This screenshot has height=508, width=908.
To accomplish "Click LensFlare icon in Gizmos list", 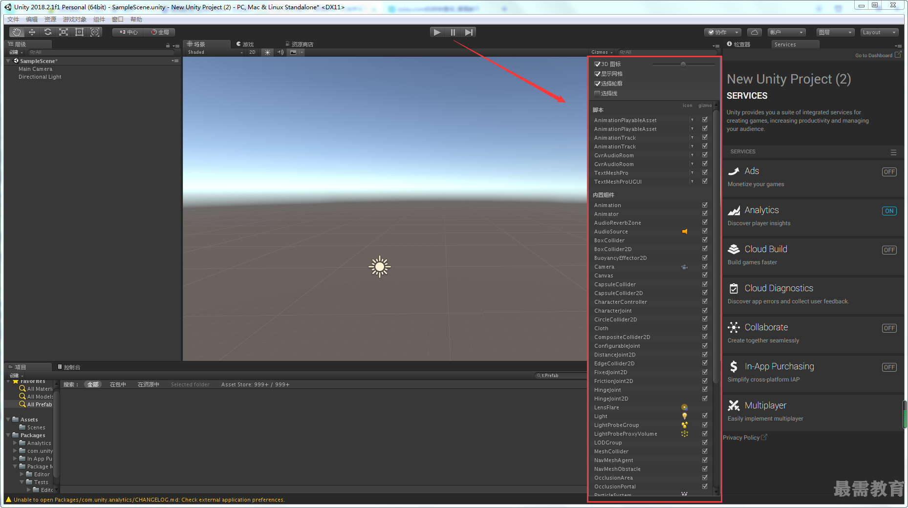I will coord(685,407).
